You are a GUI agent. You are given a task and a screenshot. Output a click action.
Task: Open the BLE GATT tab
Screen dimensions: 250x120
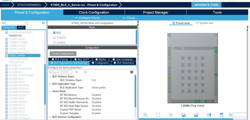[x=82, y=59]
